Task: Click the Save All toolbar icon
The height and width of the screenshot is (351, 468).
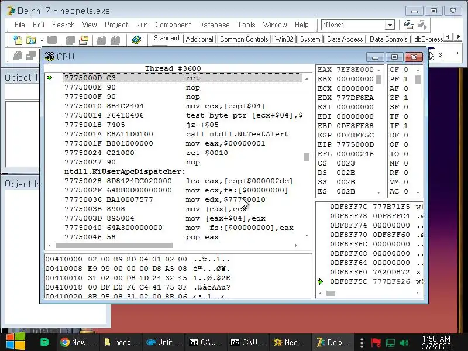Action: pos(70,40)
